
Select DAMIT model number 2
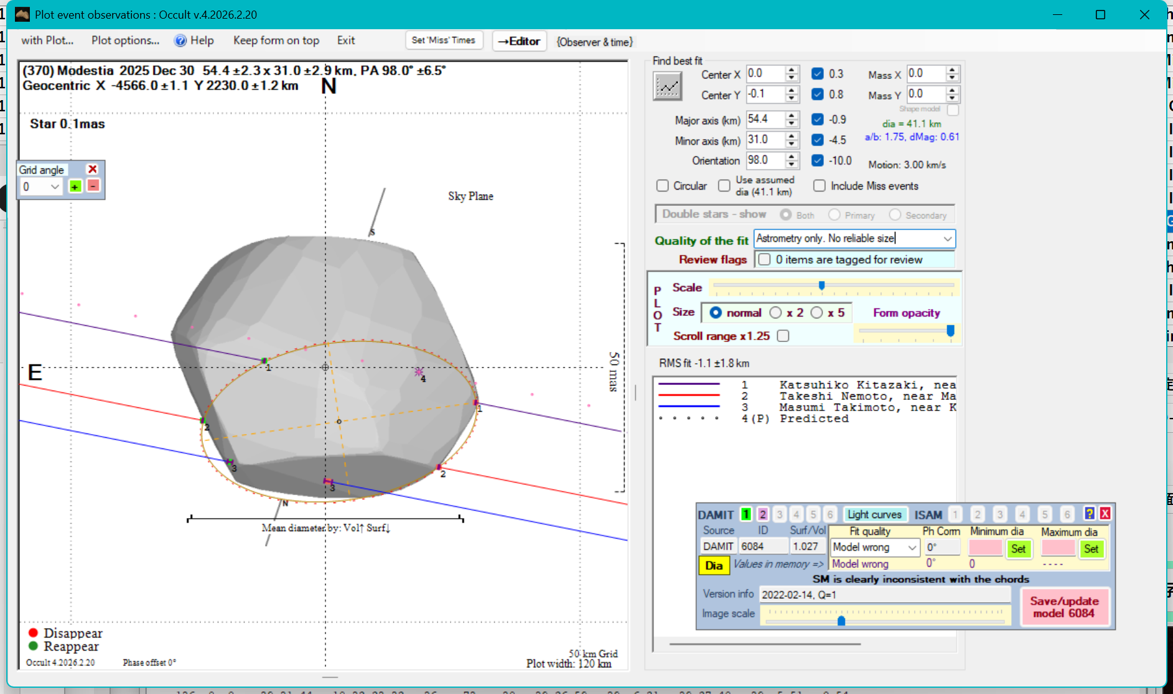click(762, 514)
